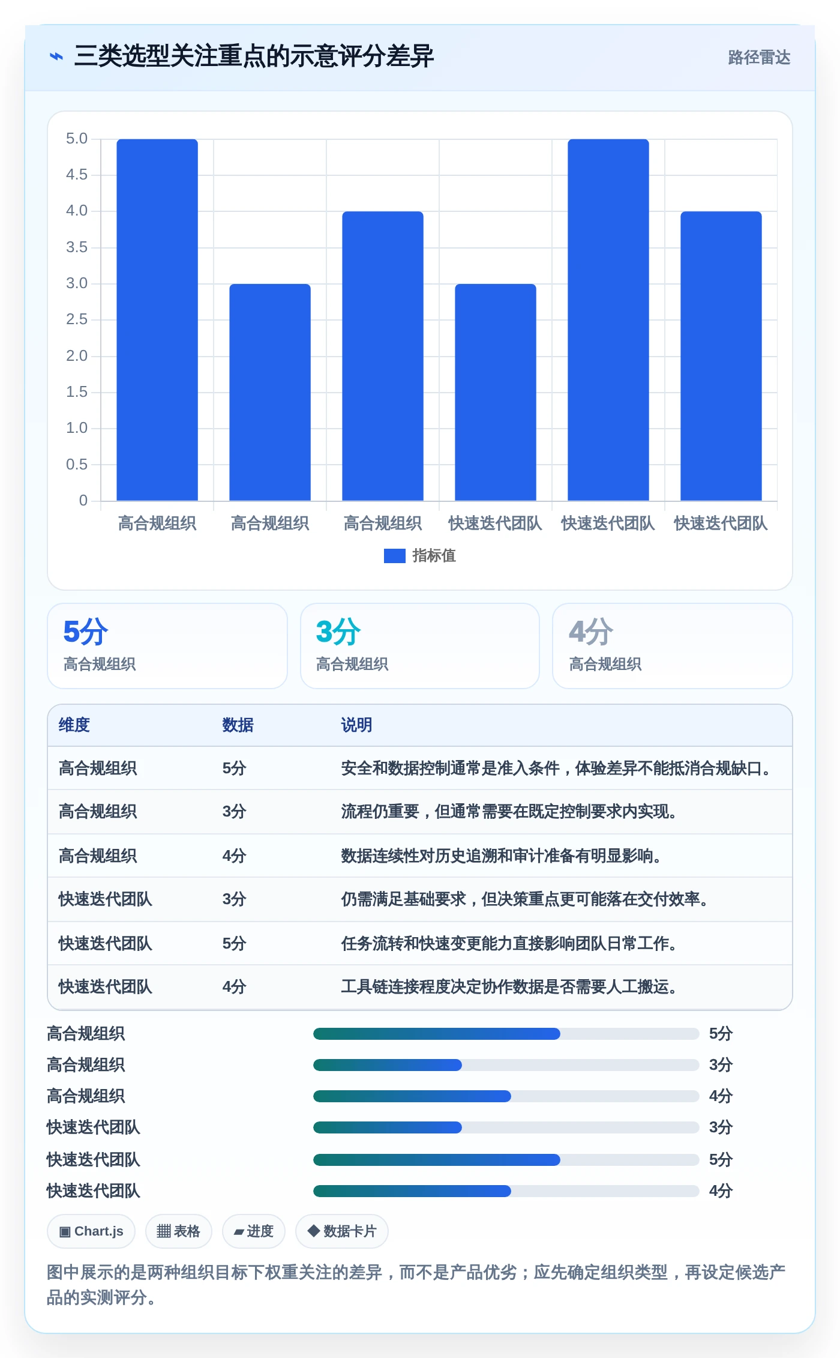Toggle the 指标值 legend color box
This screenshot has width=840, height=1358.
point(395,556)
